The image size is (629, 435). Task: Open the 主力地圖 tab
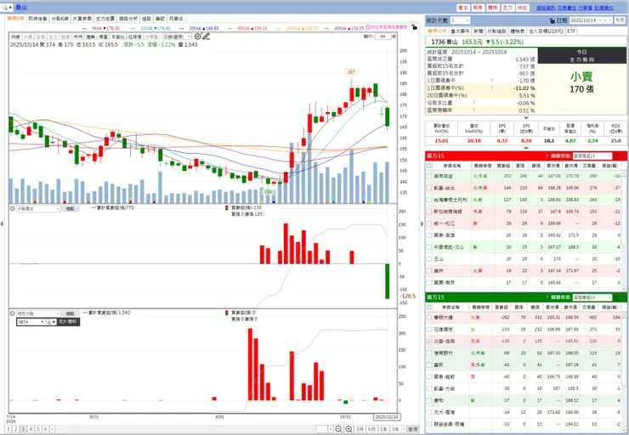tap(105, 19)
